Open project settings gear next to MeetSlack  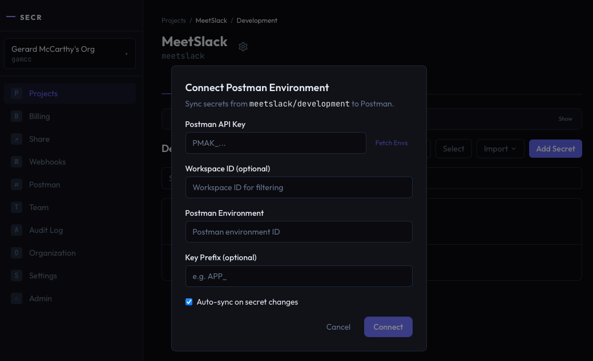click(243, 47)
